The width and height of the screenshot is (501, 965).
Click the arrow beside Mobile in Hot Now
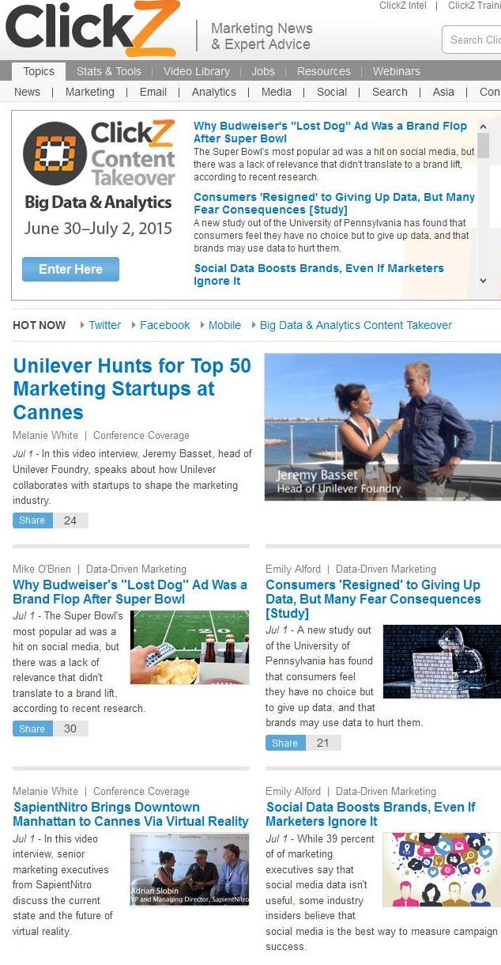(202, 325)
